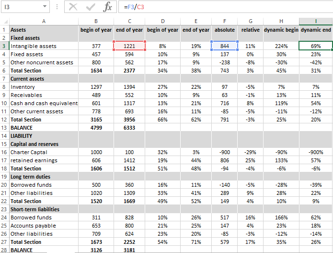The height and width of the screenshot is (253, 333).
Task: Click the Intangible assets cell
Action: tap(44, 46)
